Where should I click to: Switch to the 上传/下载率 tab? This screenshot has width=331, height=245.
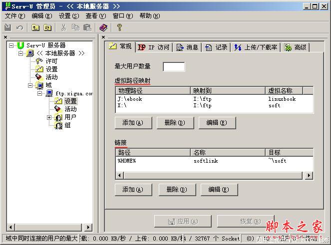[x=256, y=47]
